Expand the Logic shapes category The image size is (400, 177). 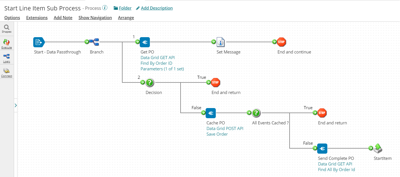(6, 58)
